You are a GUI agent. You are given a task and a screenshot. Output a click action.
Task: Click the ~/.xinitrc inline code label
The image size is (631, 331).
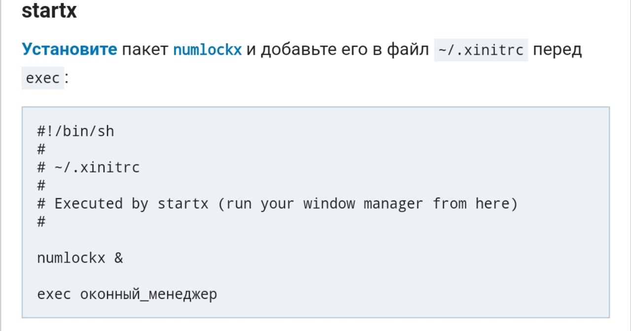(481, 50)
